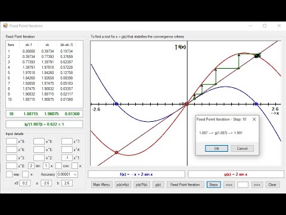Maximize the Fixed Point Iteration window
This screenshot has height=215, width=286.
pyautogui.click(x=265, y=26)
